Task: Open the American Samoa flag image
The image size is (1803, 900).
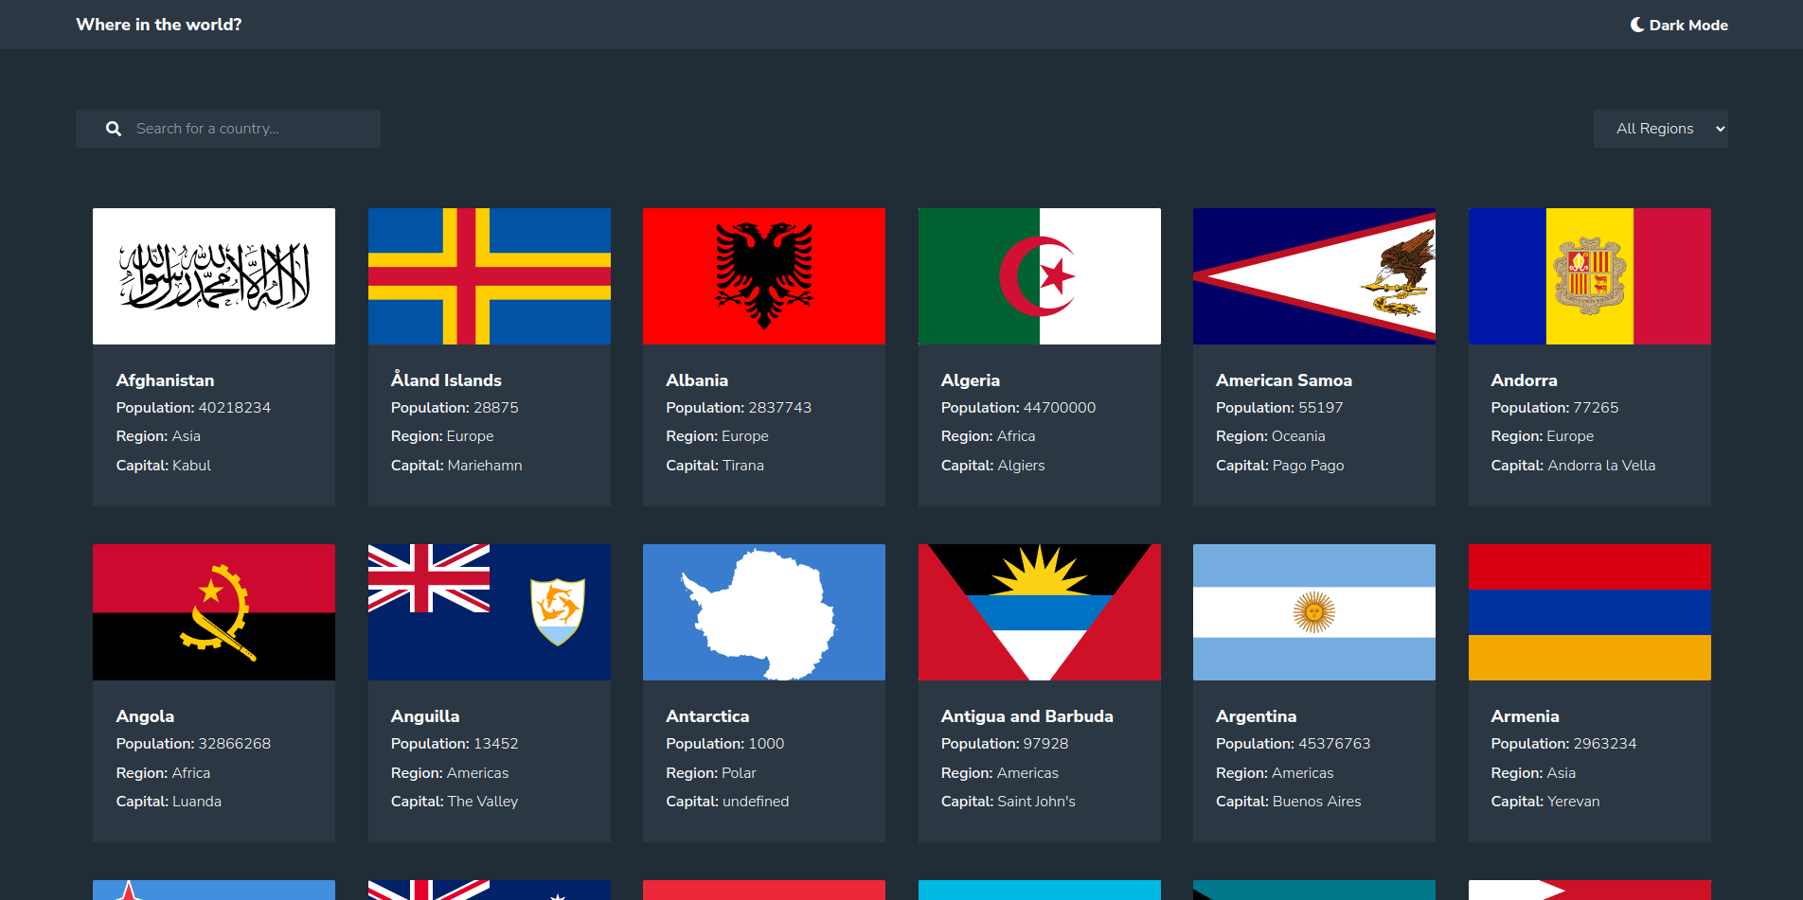Action: click(x=1314, y=276)
